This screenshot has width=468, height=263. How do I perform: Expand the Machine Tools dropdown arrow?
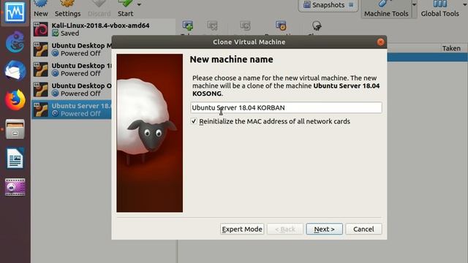pos(415,4)
